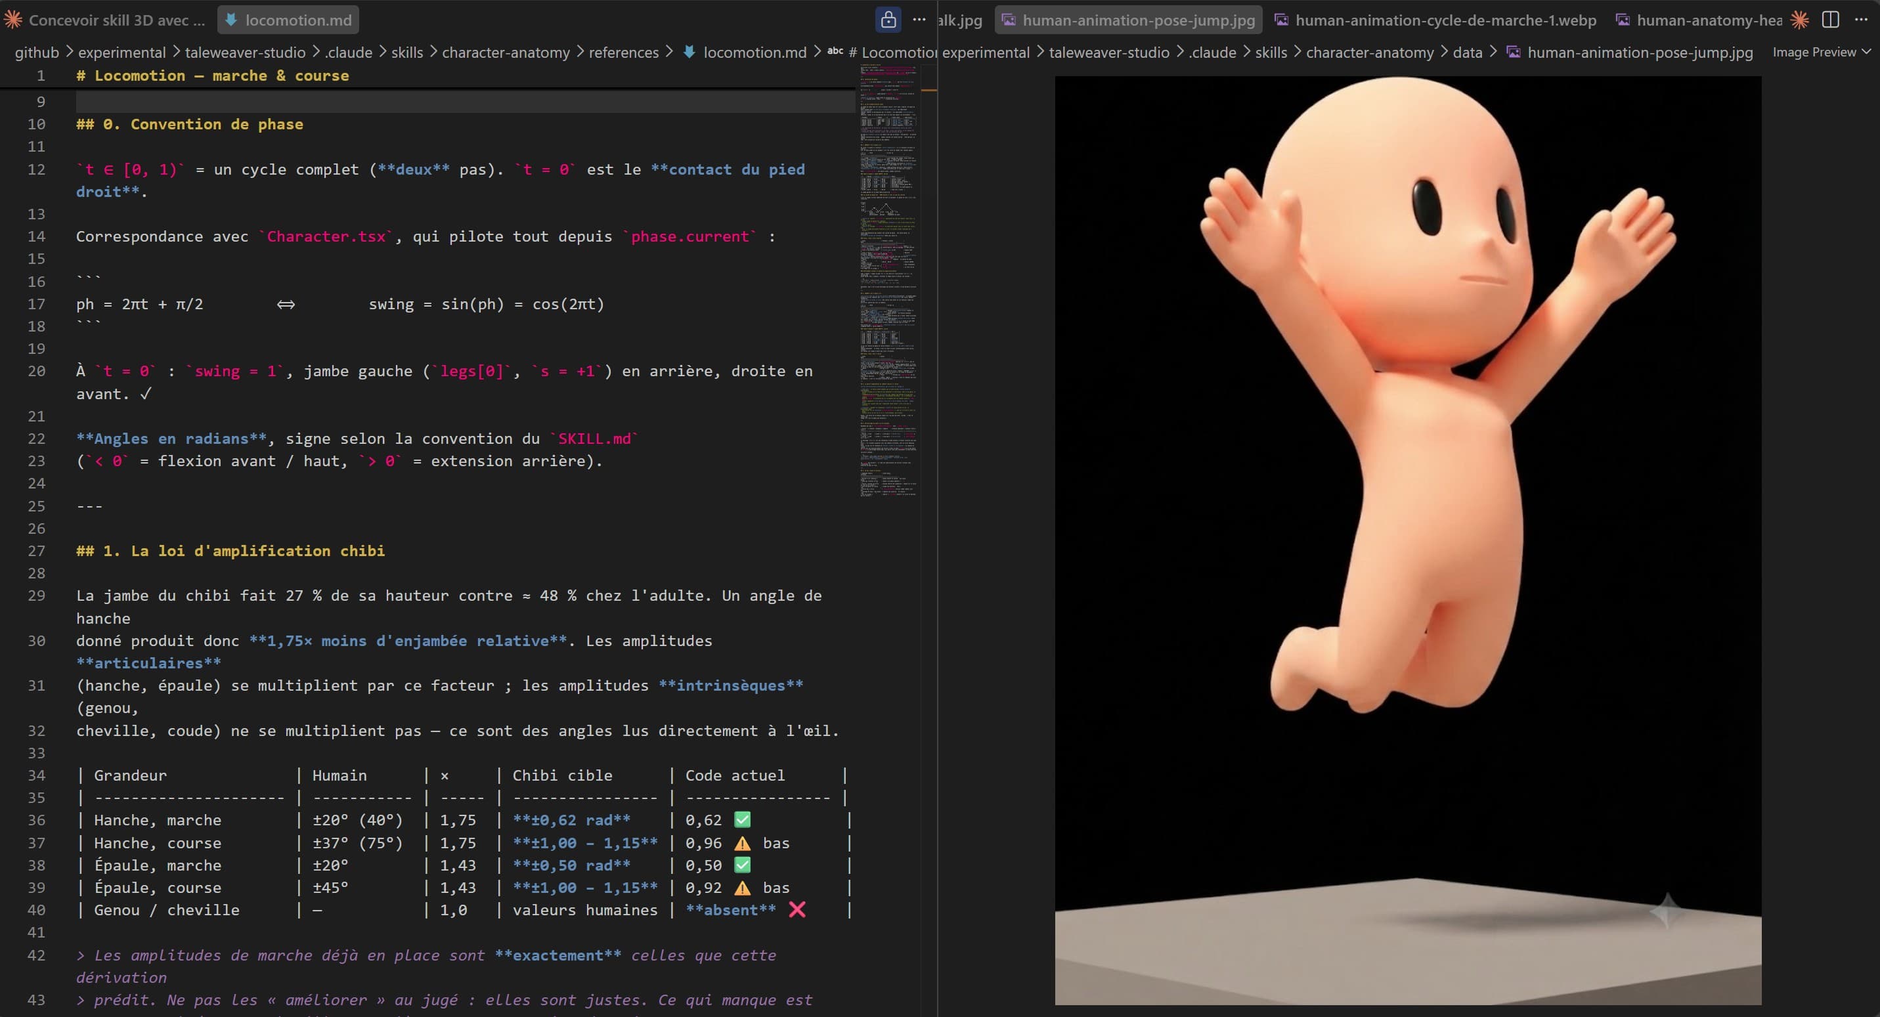The height and width of the screenshot is (1017, 1880).
Task: Click the 'Épaule, marche' table cell
Action: tap(158, 865)
